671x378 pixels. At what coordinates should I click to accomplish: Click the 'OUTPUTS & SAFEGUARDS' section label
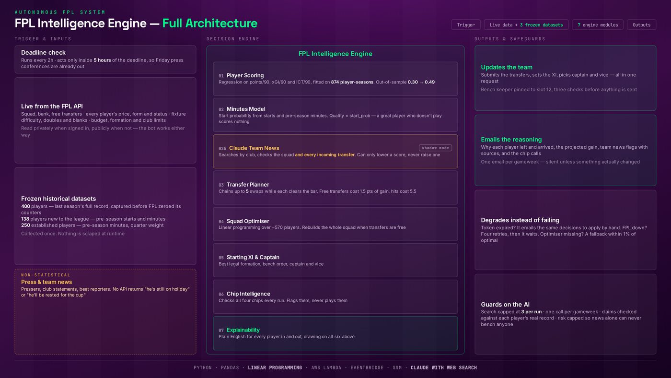click(510, 39)
